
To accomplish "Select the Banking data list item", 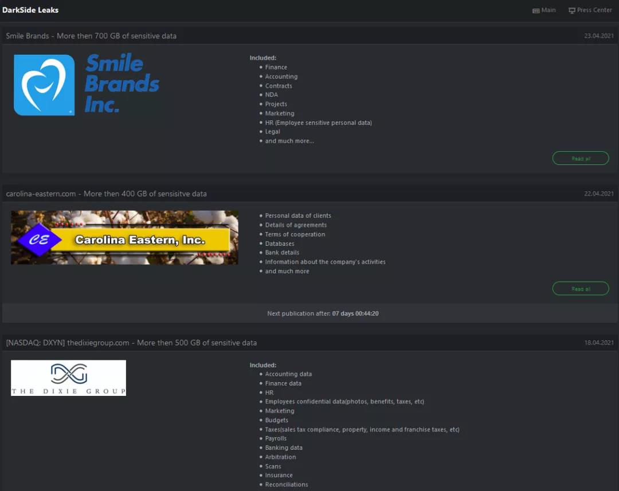I will coord(284,447).
